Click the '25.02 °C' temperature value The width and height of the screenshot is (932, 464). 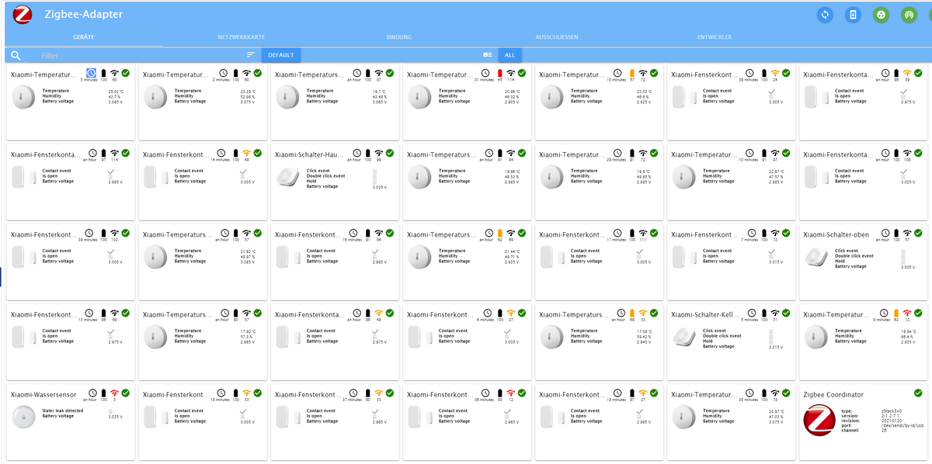point(115,91)
